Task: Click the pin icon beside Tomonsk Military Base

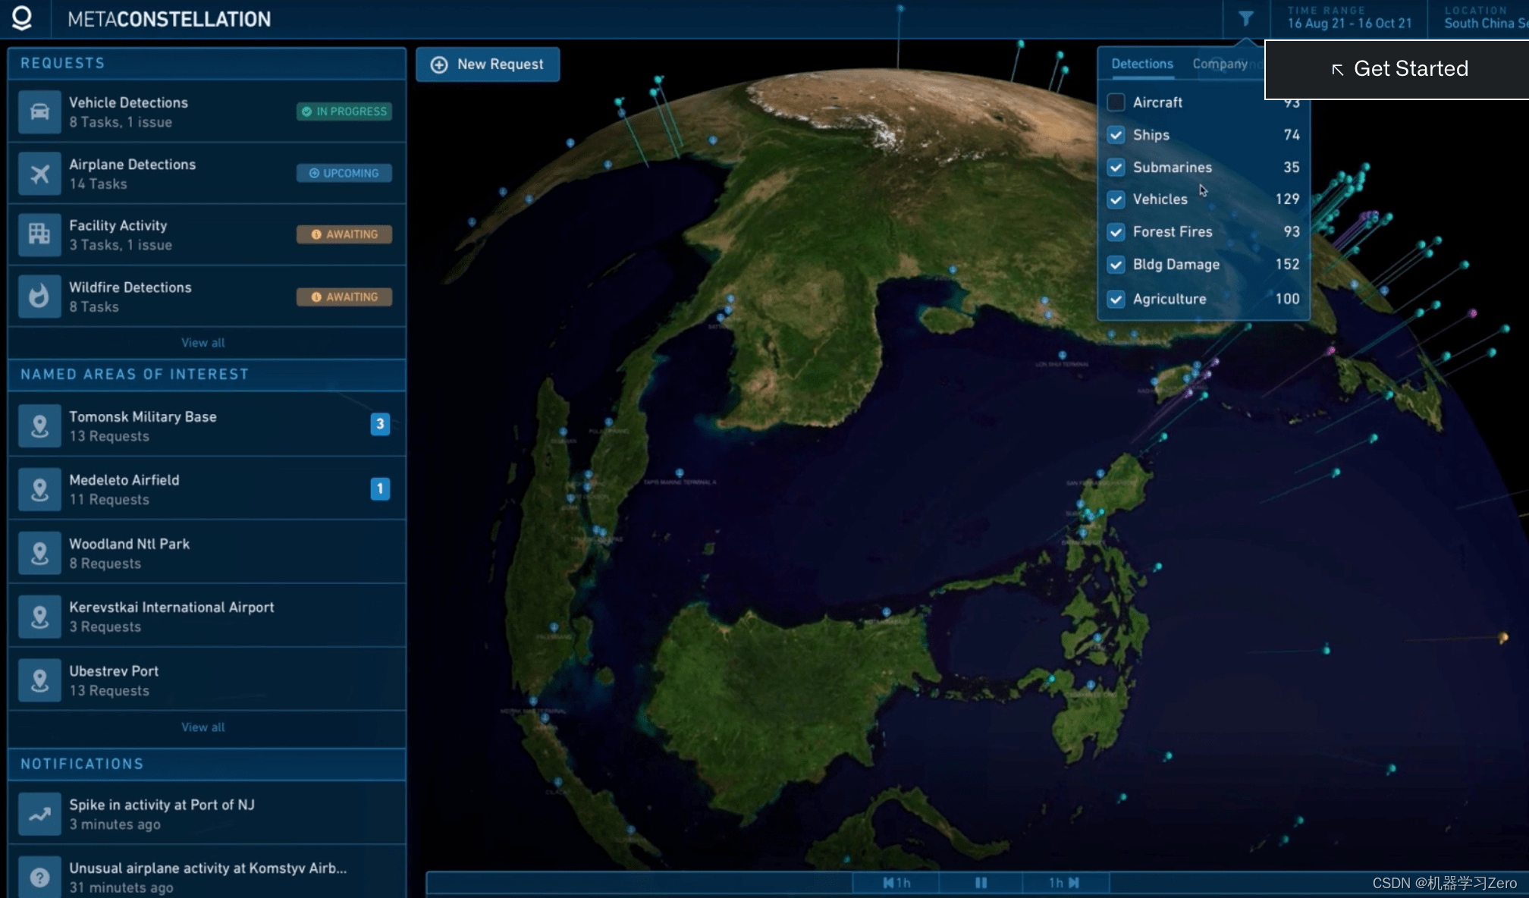Action: (x=39, y=426)
